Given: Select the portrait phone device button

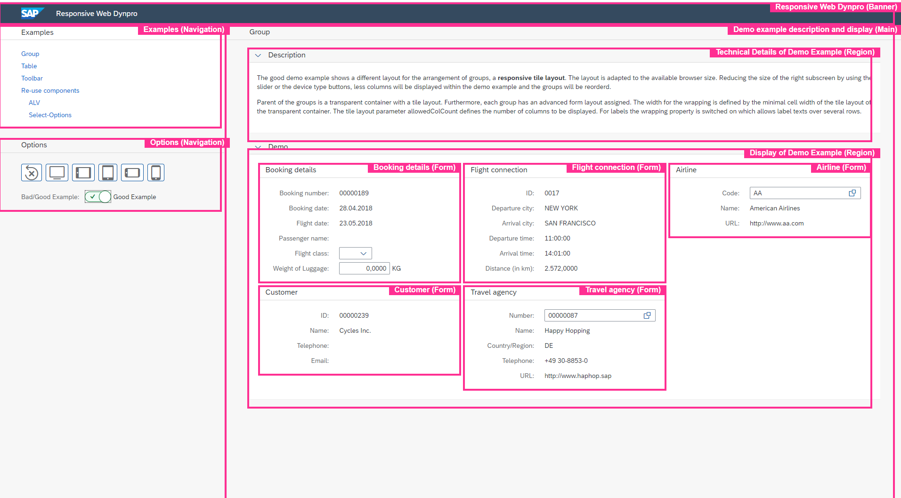Looking at the screenshot, I should pyautogui.click(x=156, y=173).
